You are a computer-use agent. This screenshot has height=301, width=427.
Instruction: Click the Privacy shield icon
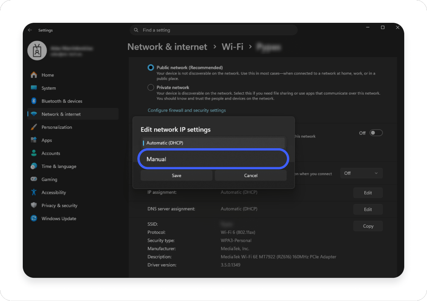[34, 205]
